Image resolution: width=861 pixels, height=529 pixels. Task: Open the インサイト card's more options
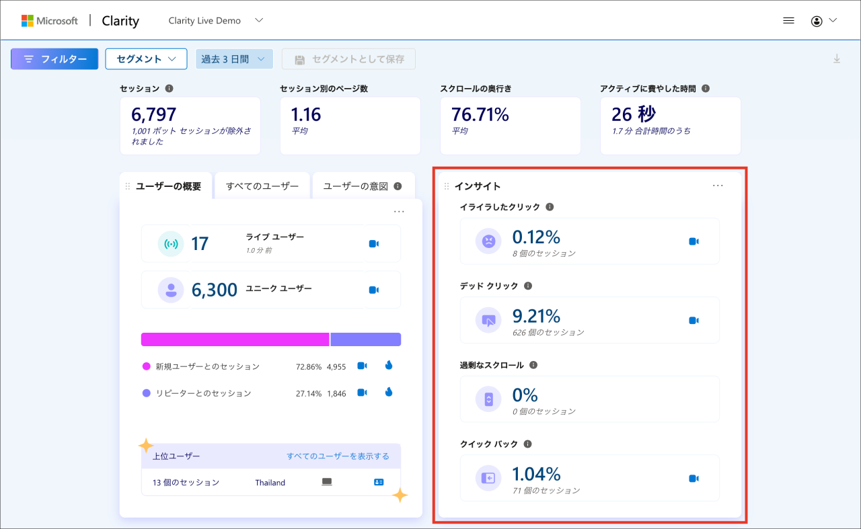[718, 186]
